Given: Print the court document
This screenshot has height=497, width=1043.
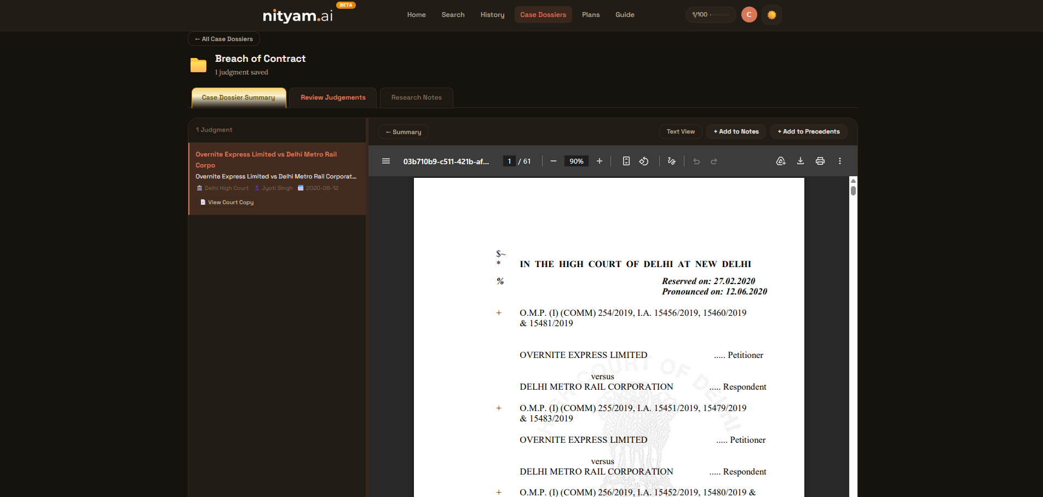Looking at the screenshot, I should tap(820, 161).
